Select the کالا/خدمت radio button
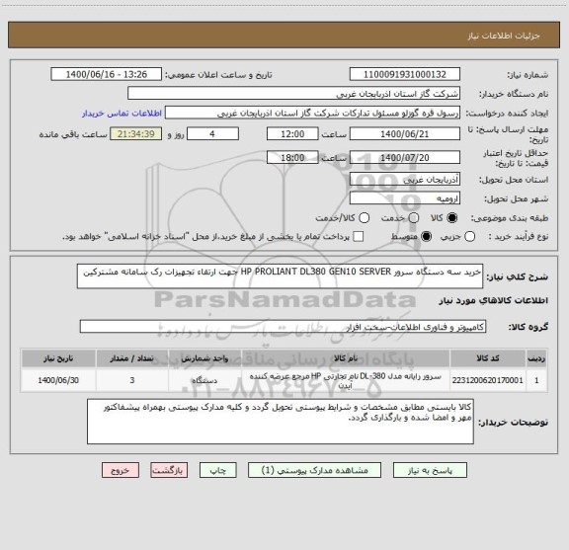Viewport: 569px width, 550px height. [x=364, y=217]
